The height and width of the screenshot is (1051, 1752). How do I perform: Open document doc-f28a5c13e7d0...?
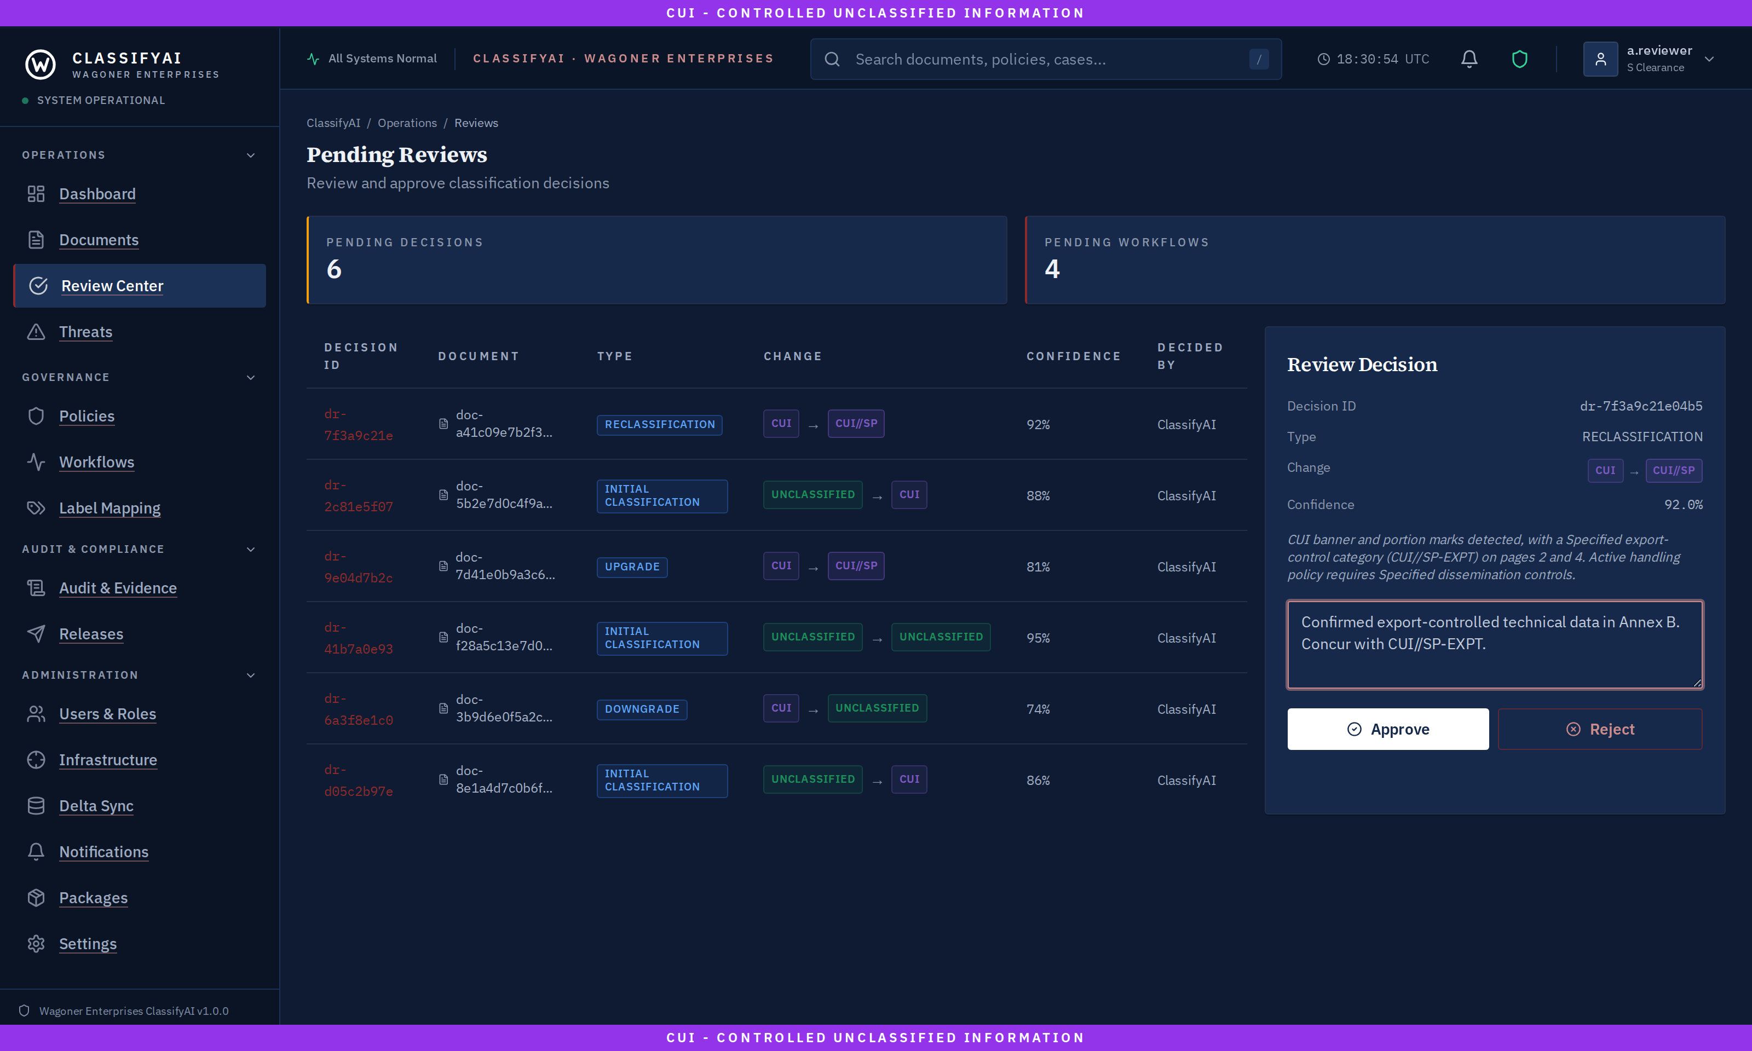click(504, 637)
